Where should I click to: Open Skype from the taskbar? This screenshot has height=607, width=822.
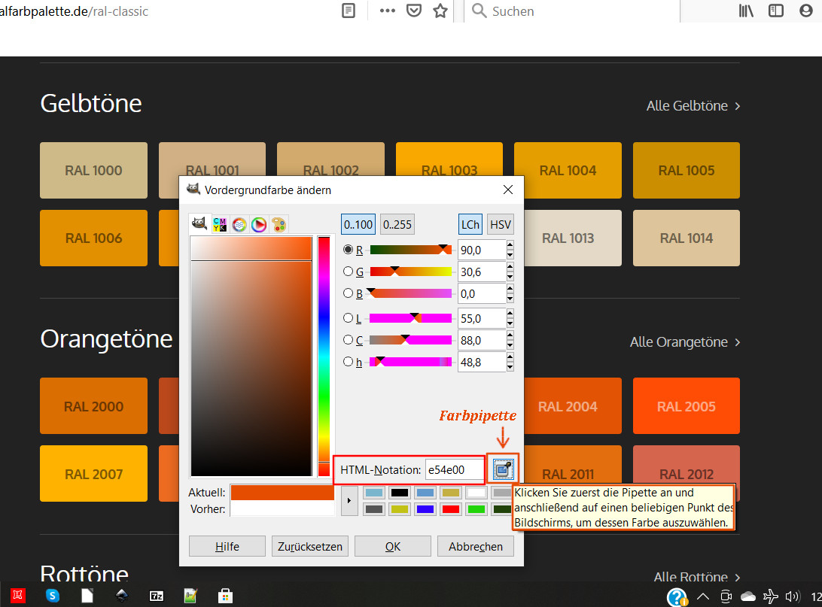point(53,596)
